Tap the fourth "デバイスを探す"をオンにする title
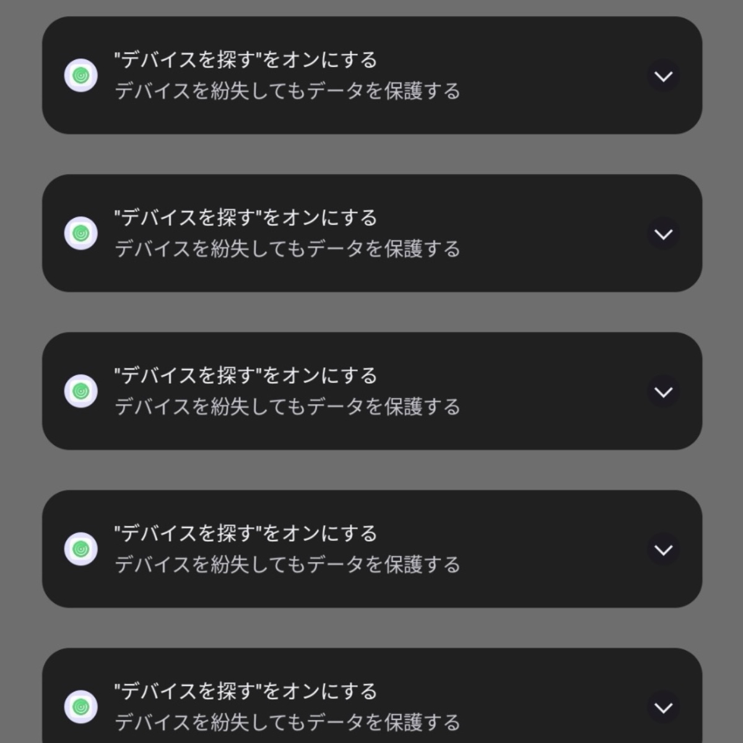 click(x=246, y=534)
